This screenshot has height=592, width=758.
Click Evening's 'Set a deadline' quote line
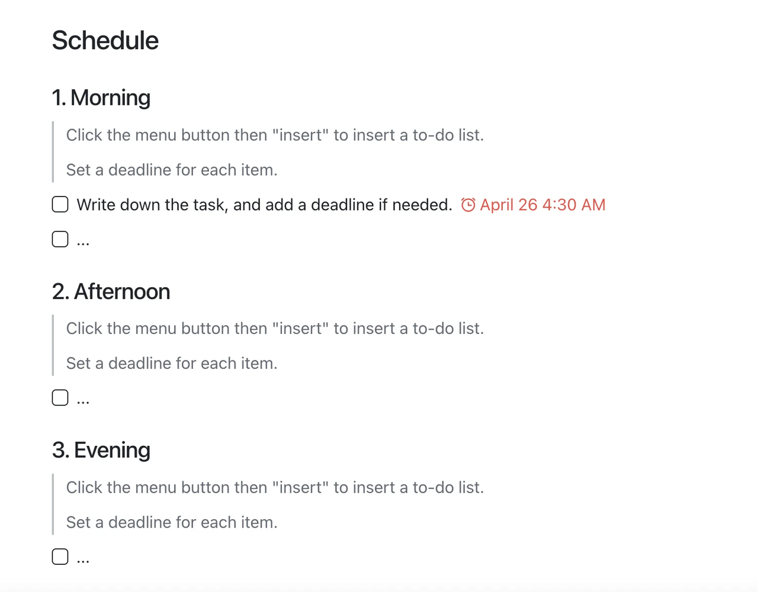(172, 522)
